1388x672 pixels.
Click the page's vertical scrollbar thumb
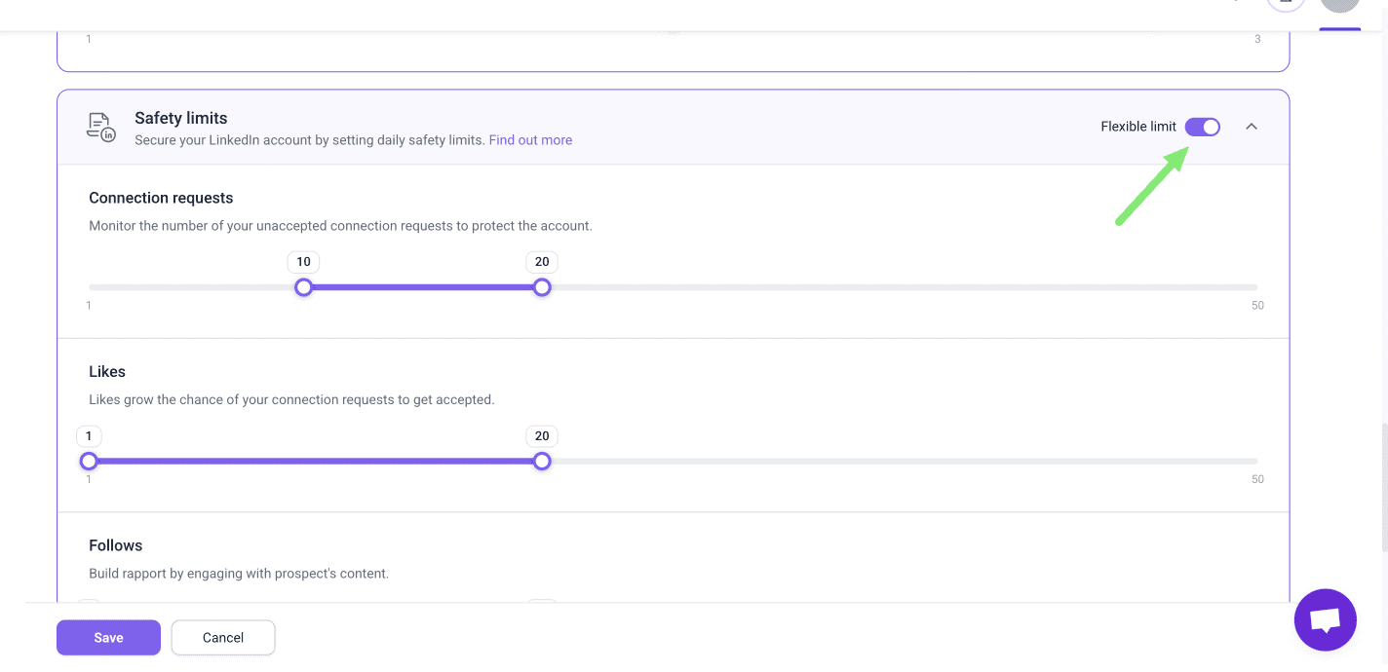[x=1382, y=487]
